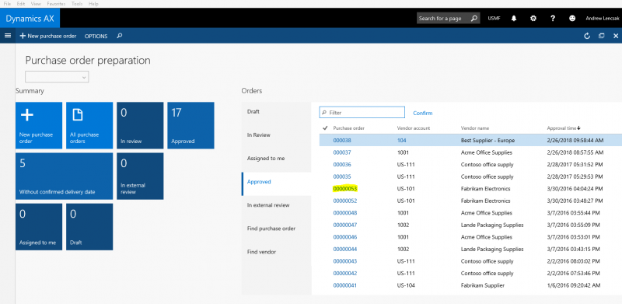This screenshot has height=304, width=622.
Task: Open the Help menu
Action: (93, 4)
